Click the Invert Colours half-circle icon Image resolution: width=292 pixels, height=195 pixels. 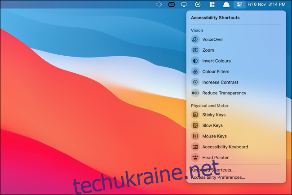[195, 61]
